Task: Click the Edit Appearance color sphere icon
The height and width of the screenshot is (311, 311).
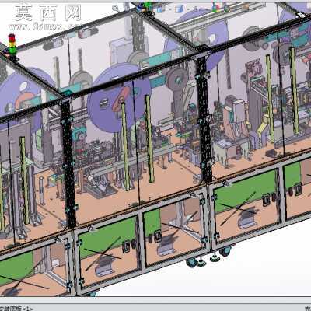Action: [x=217, y=8]
